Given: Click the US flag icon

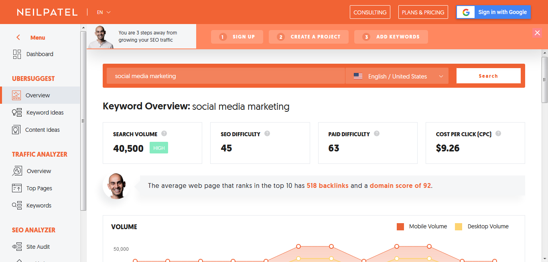Looking at the screenshot, I should coord(358,76).
